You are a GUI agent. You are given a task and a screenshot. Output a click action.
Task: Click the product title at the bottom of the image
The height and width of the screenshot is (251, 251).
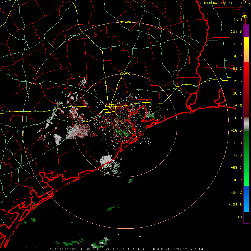[x=127, y=249]
